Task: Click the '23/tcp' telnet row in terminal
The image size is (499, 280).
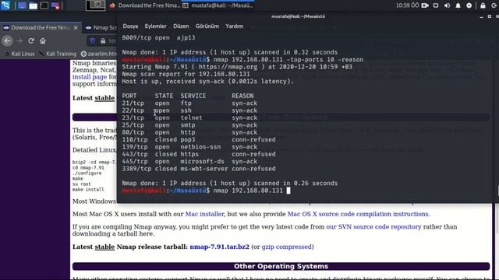Action: click(189, 117)
